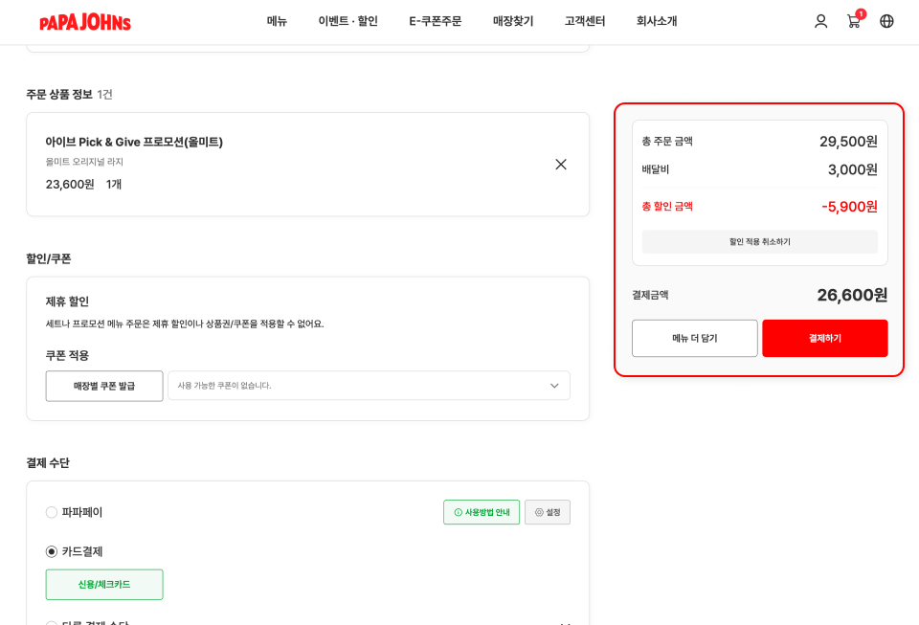
Task: Remove the 아이브 Pick & Give item
Action: (x=561, y=165)
